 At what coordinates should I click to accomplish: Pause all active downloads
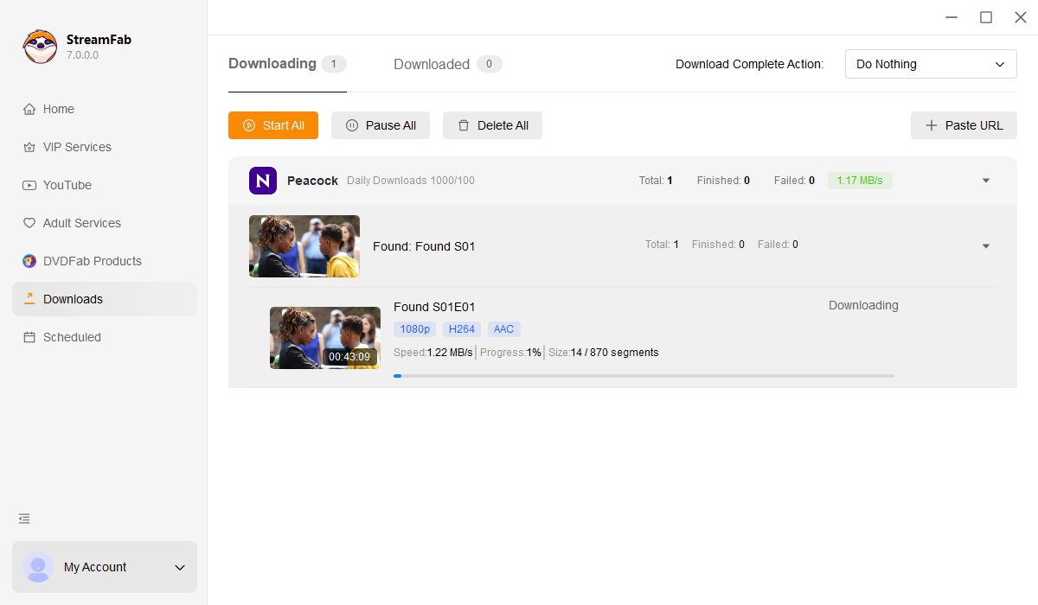(381, 125)
